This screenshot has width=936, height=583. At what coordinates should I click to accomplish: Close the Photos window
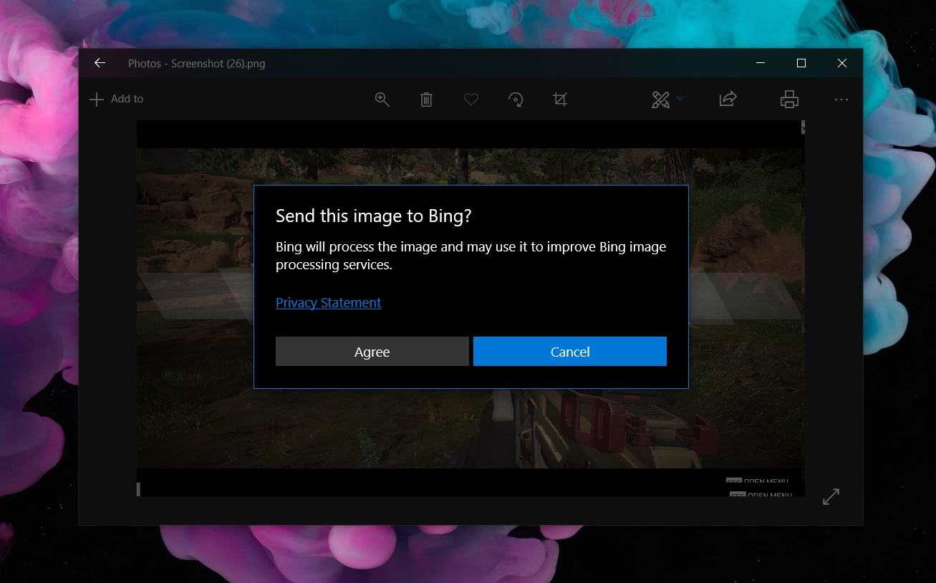(842, 63)
